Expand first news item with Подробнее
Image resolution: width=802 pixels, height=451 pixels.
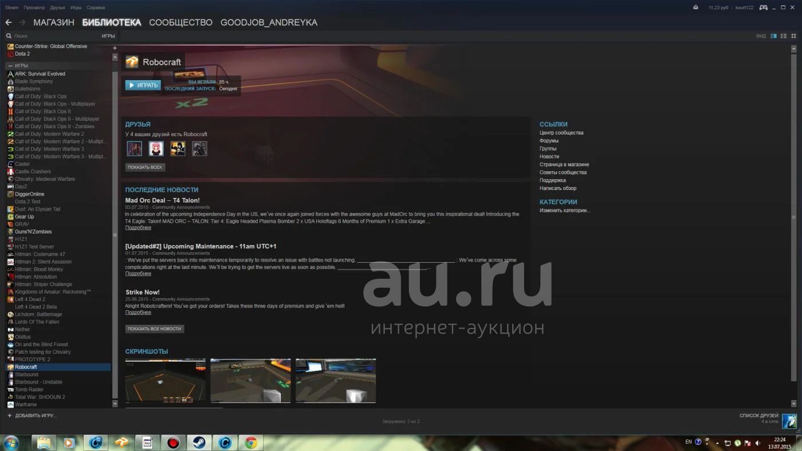point(138,228)
